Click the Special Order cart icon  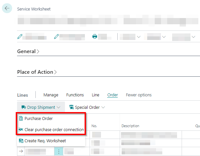click(x=71, y=107)
